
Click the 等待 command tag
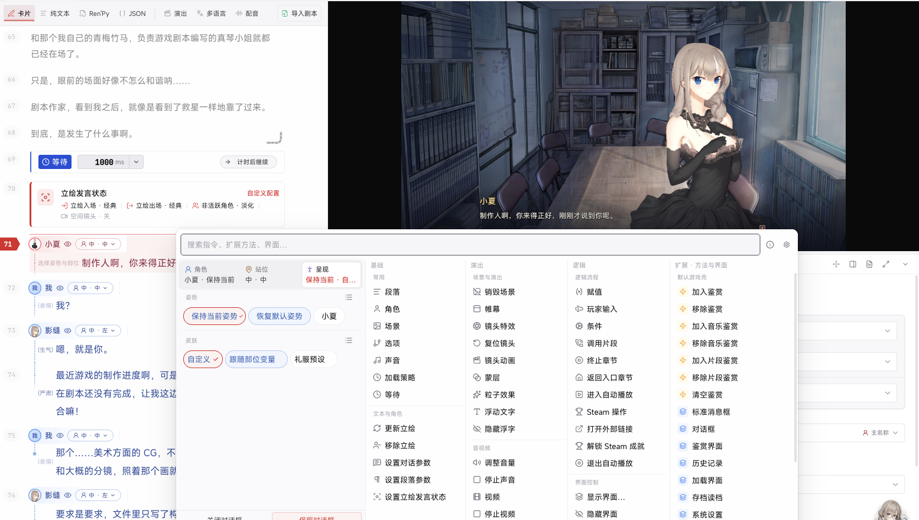(55, 162)
